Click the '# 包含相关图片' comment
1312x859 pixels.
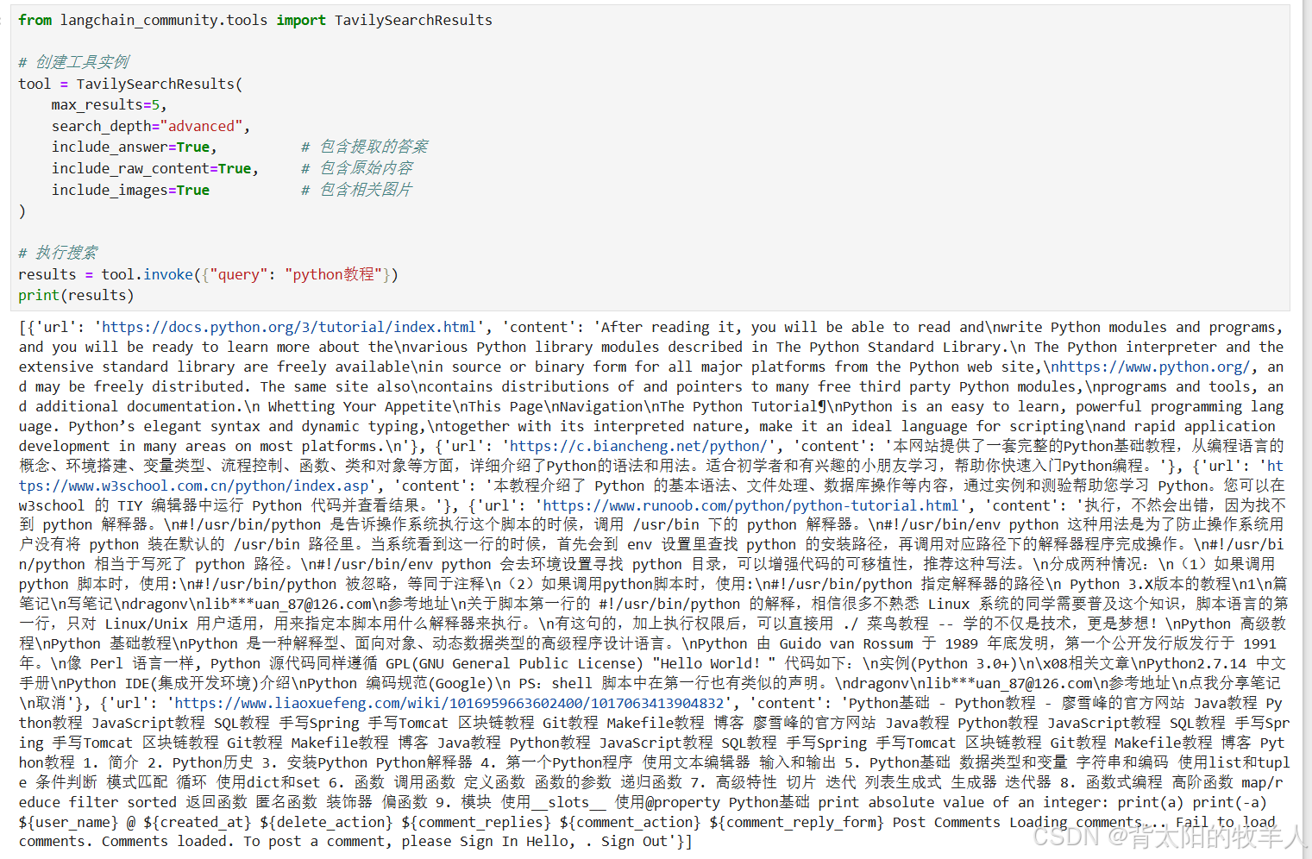[356, 190]
